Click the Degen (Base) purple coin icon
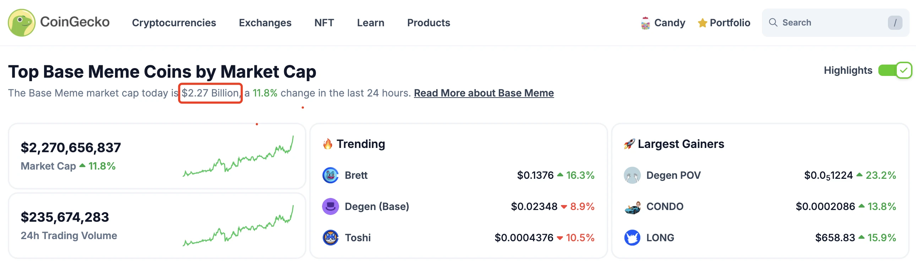 [330, 206]
